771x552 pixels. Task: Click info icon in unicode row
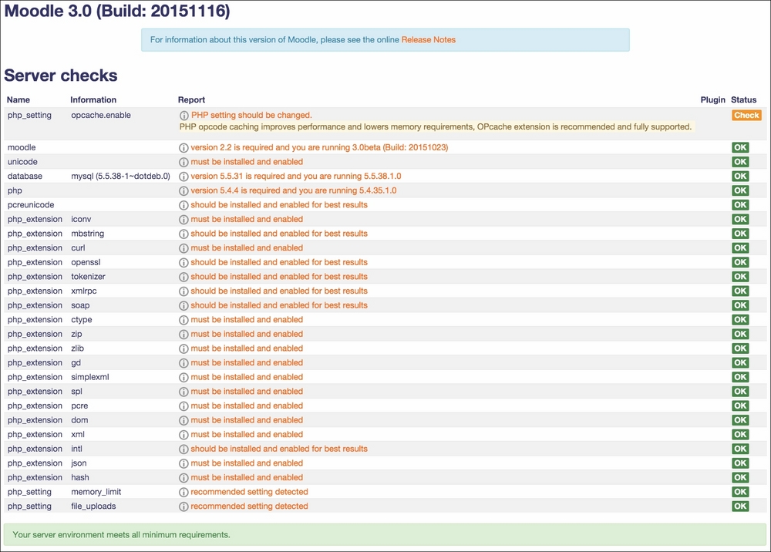[x=183, y=162]
